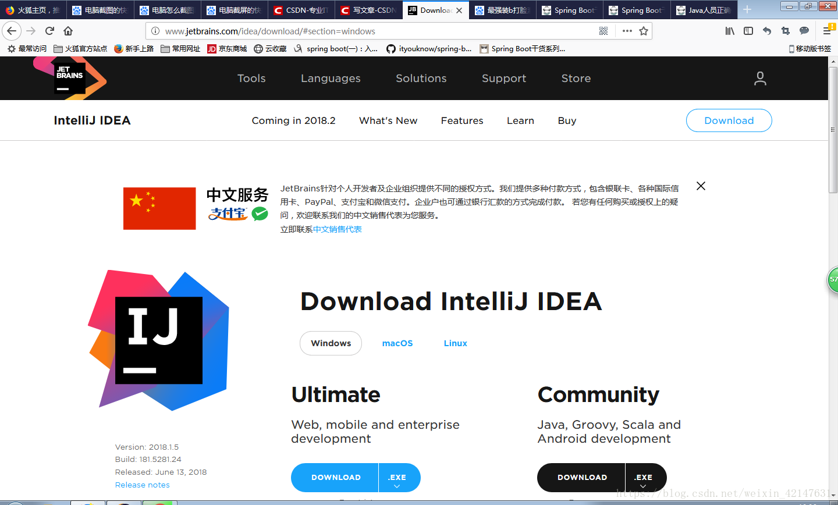This screenshot has width=838, height=505.
Task: Click the green 57 badge at right edge
Action: [x=833, y=280]
